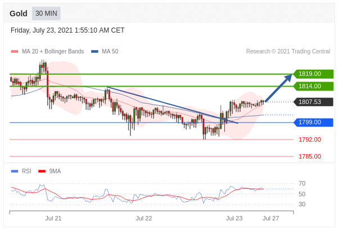
Task: Click the Gold chart title
Action: pyautogui.click(x=19, y=13)
